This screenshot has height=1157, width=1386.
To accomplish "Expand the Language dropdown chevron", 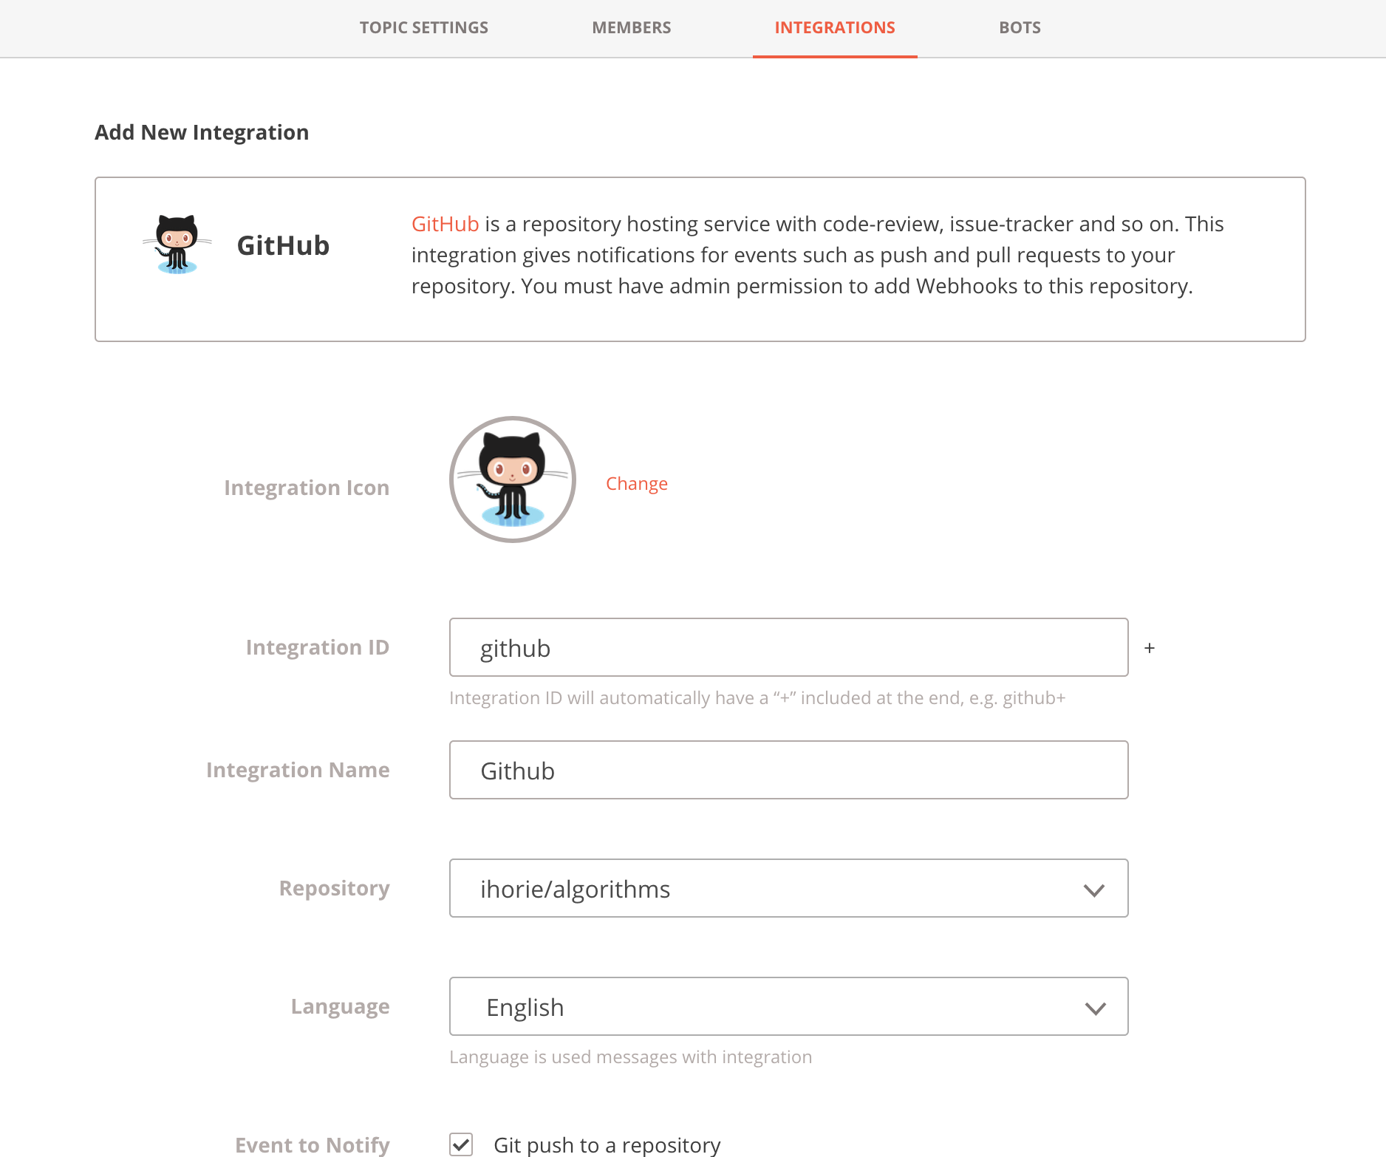I will [1095, 1008].
